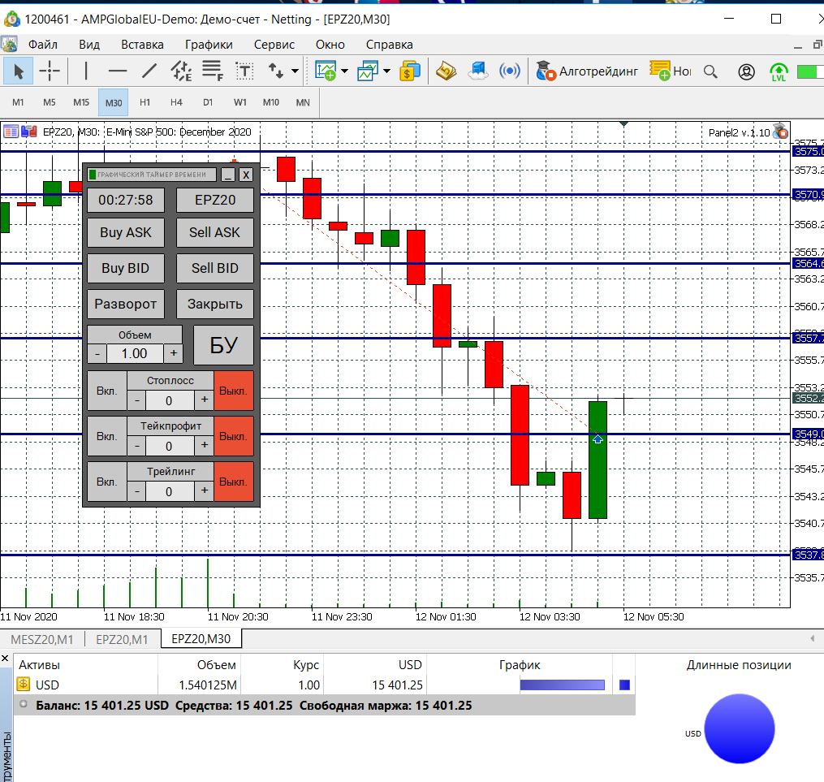Increase the Стоплосс value with plus
This screenshot has height=782, width=824.
pos(205,400)
